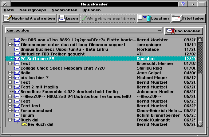
Task: Click author Claus-Heinrich Helm...
Action: (159, 111)
